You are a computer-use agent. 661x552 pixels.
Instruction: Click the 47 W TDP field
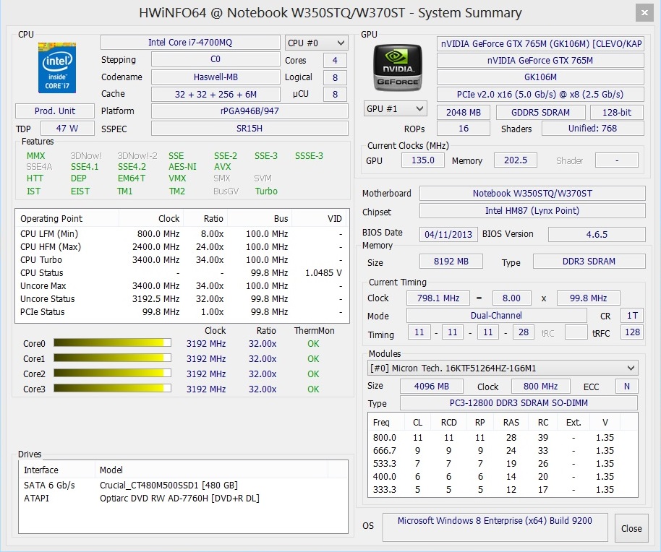click(67, 129)
